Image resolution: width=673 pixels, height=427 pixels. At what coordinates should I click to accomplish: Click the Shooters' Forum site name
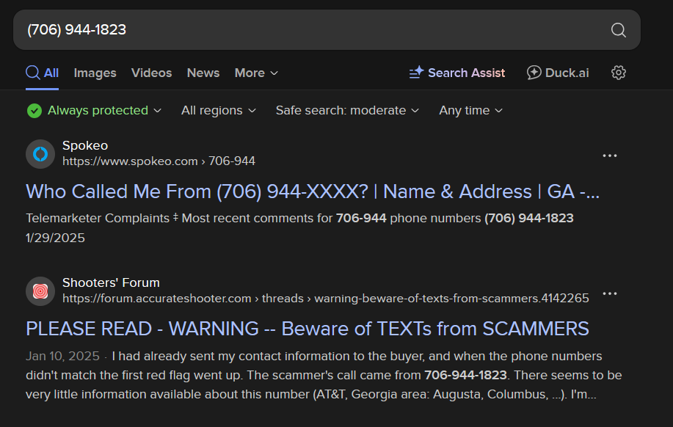click(111, 282)
